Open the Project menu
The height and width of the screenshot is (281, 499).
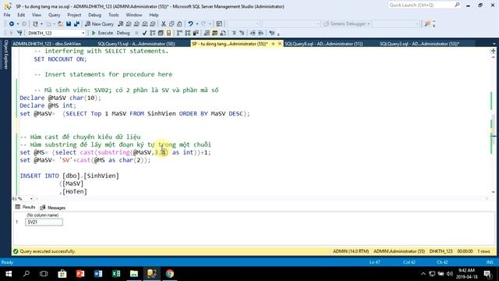coord(74,15)
